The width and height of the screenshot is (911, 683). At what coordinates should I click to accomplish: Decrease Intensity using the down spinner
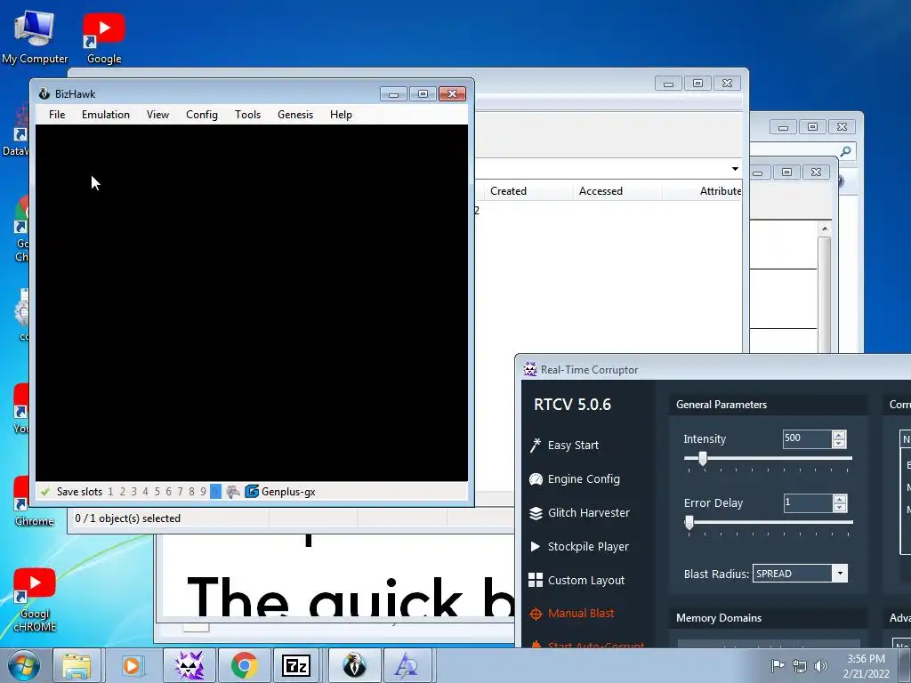click(838, 443)
